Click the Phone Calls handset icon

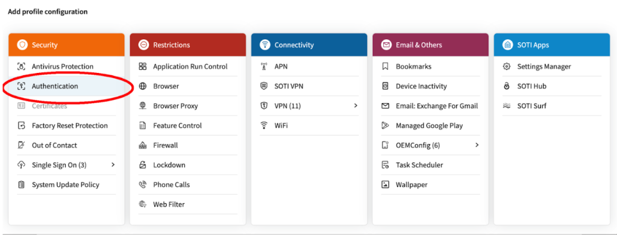pyautogui.click(x=143, y=184)
